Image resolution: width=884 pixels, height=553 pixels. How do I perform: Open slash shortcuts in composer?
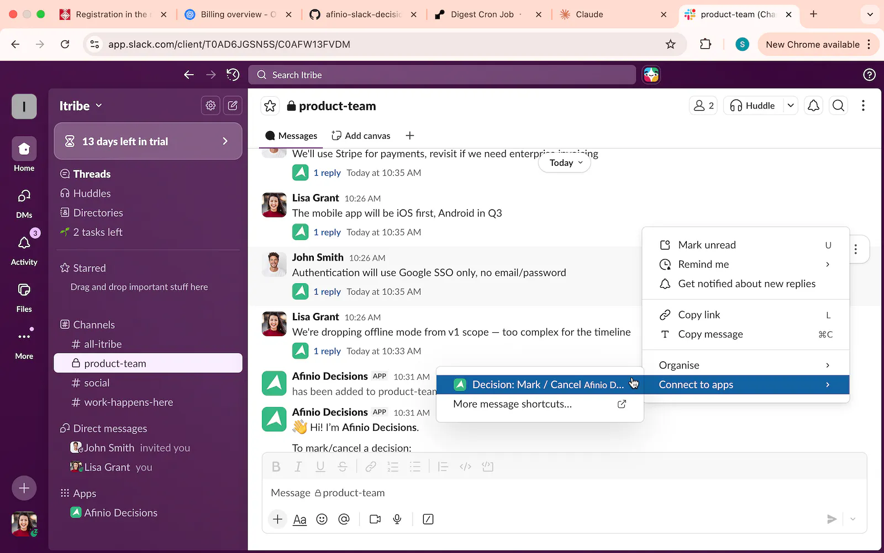coord(428,519)
